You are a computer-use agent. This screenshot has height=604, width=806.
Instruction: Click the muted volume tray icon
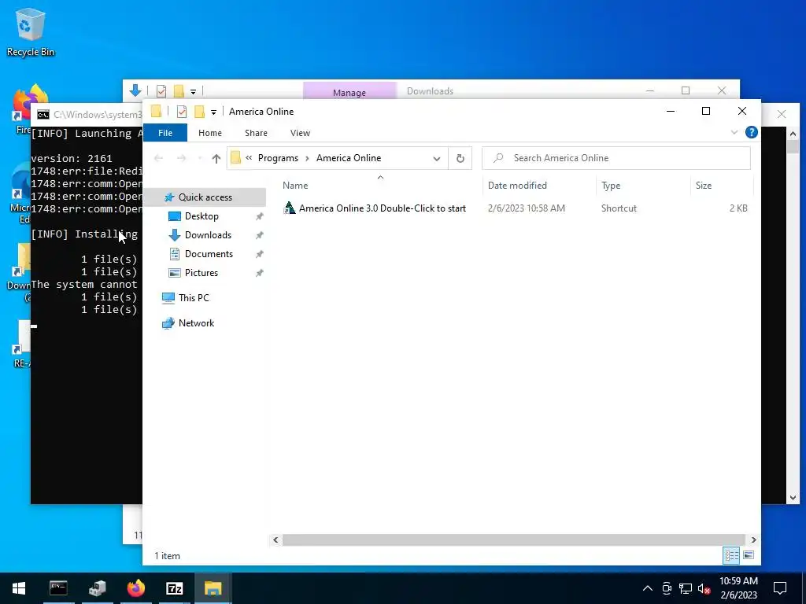coord(704,588)
